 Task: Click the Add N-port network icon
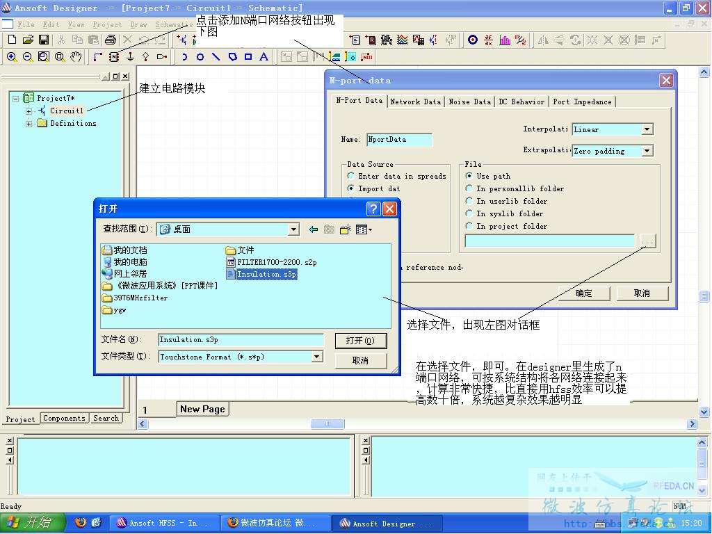coord(114,57)
